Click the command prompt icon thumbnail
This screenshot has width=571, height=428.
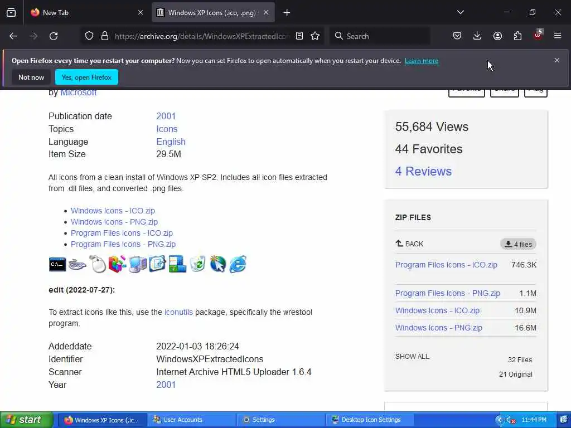click(x=57, y=264)
